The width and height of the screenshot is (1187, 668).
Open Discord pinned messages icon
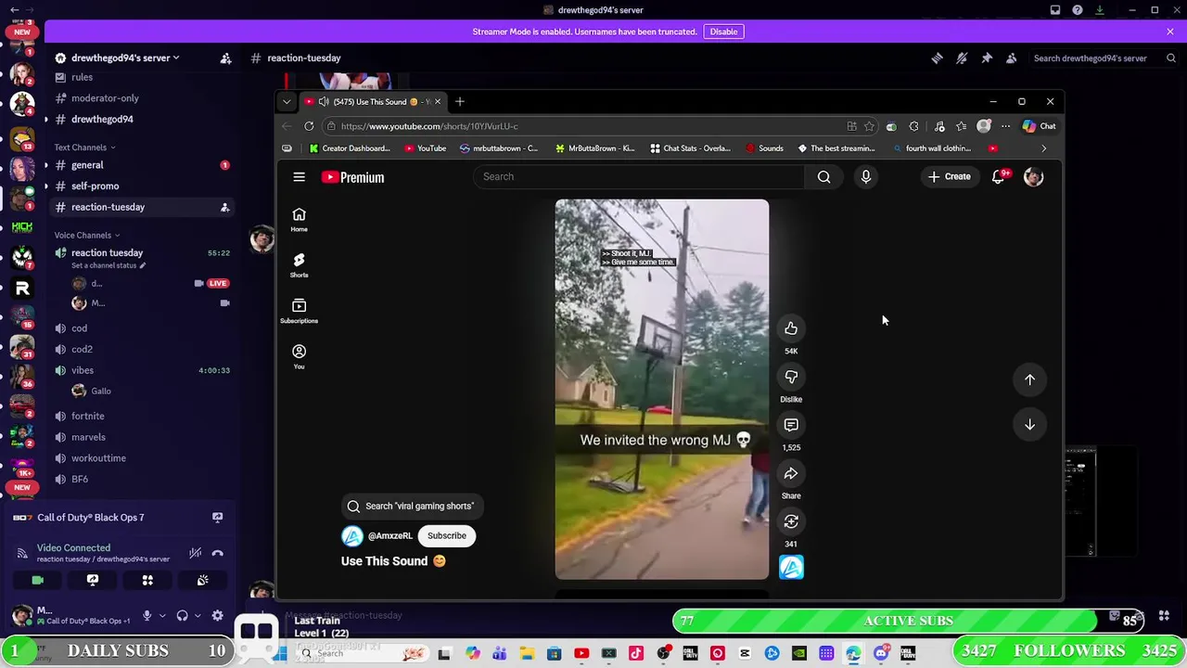[x=987, y=58]
